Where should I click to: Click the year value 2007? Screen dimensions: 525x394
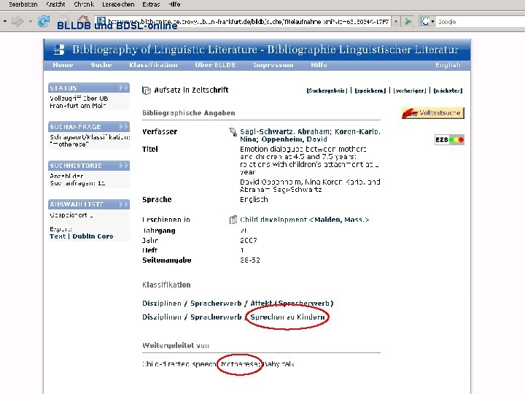click(x=249, y=240)
